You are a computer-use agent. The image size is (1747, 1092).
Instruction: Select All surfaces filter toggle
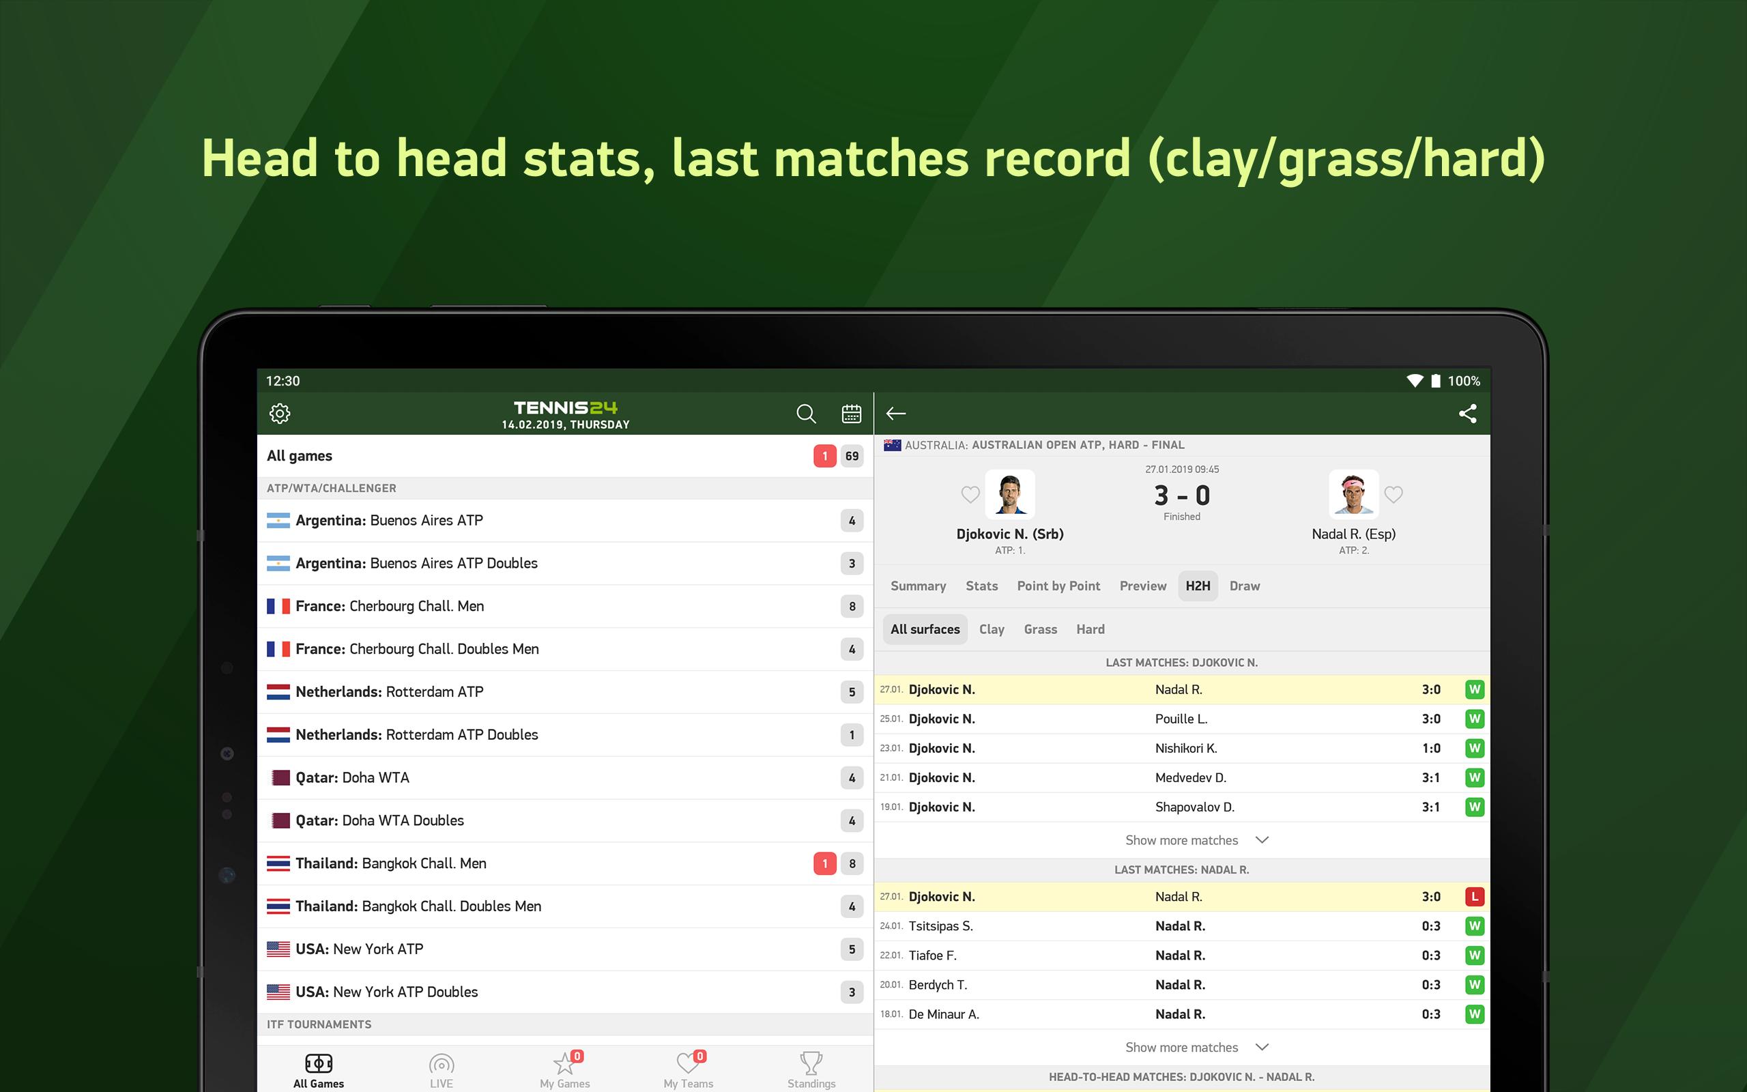pyautogui.click(x=923, y=628)
